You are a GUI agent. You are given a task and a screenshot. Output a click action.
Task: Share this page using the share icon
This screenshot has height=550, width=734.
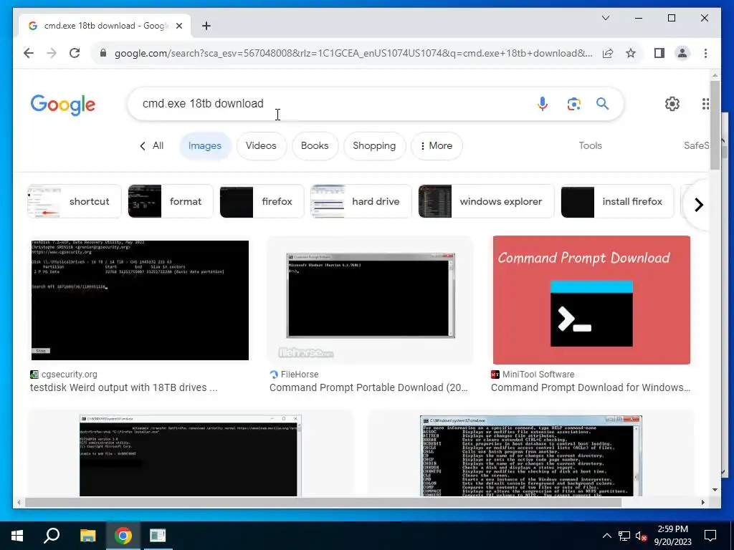(608, 53)
